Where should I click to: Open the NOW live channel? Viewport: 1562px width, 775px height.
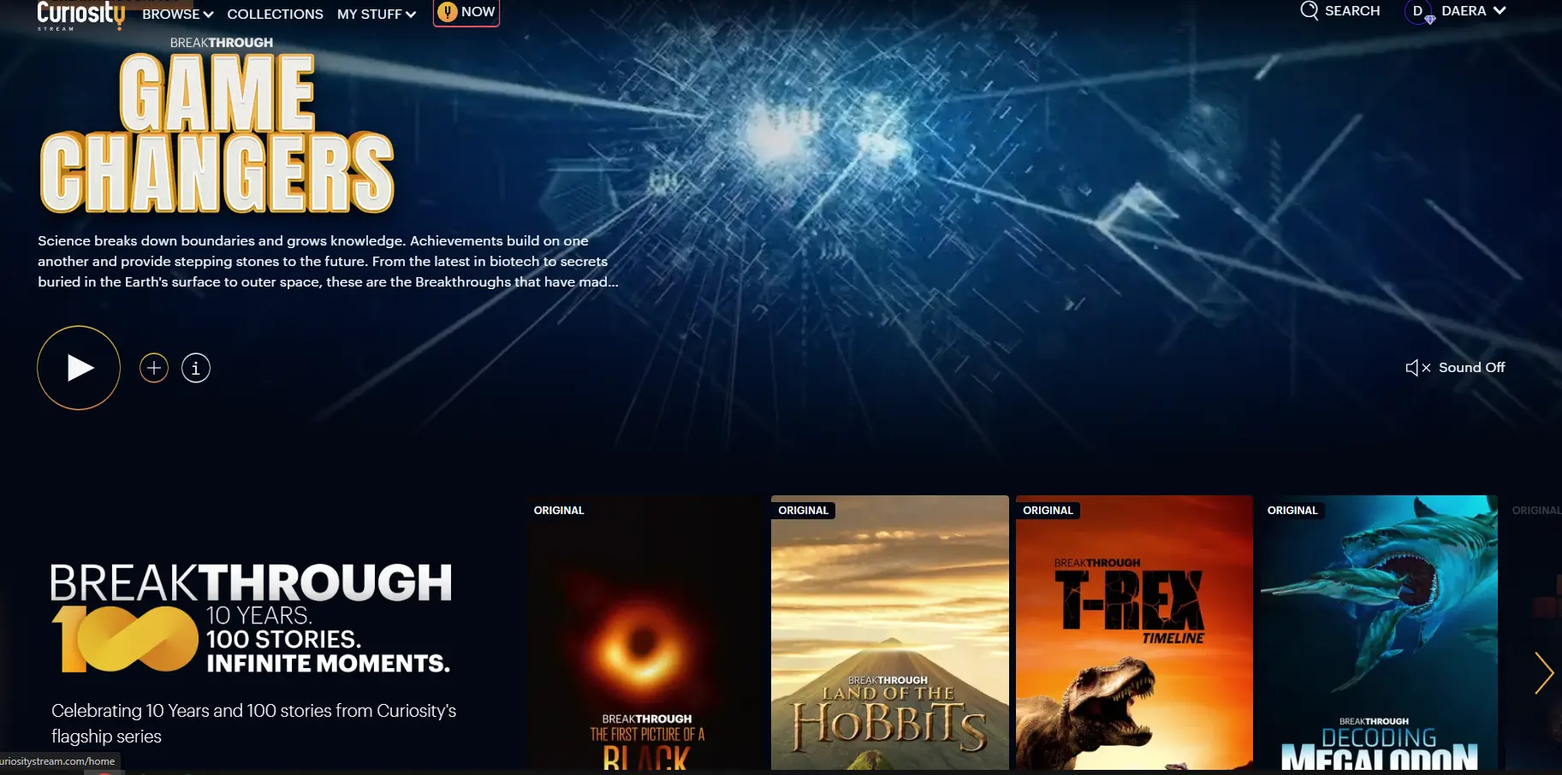point(466,12)
